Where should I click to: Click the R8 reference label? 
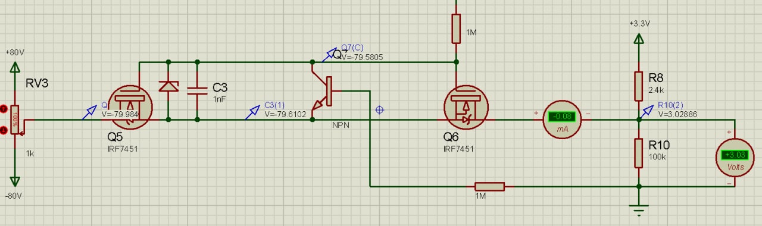(656, 78)
